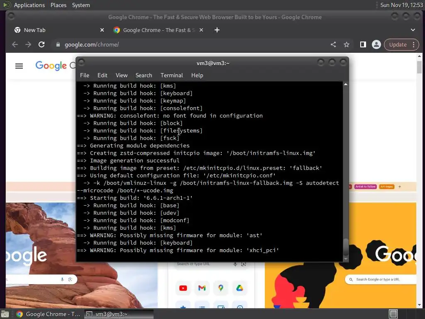This screenshot has width=425, height=319.
Task: Click terminal scrollbar up arrow
Action: (x=346, y=85)
